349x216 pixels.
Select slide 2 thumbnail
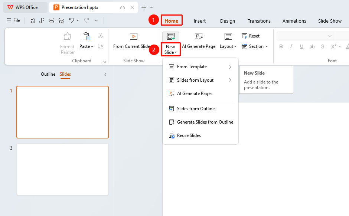pyautogui.click(x=62, y=169)
